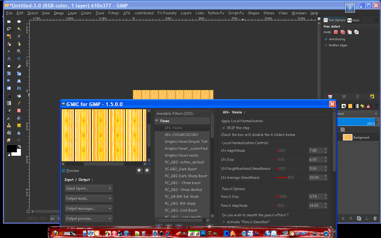Image resolution: width=381 pixels, height=238 pixels.
Task: Toggle the Antialiasing checkbox
Action: pos(326,39)
